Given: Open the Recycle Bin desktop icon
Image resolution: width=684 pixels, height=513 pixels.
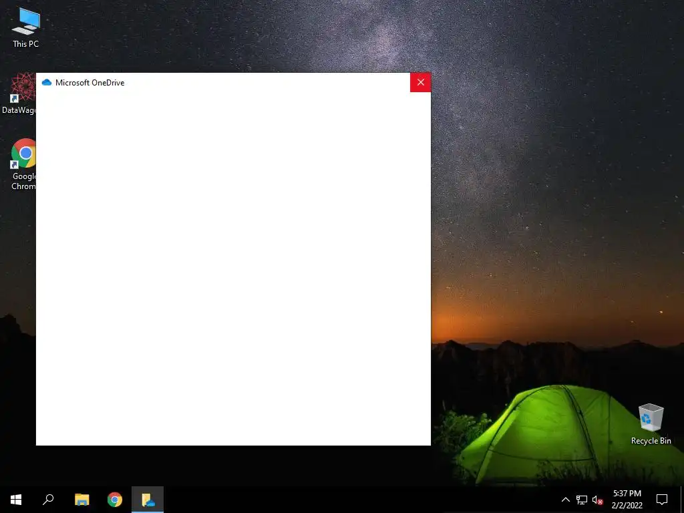Looking at the screenshot, I should pos(651,423).
